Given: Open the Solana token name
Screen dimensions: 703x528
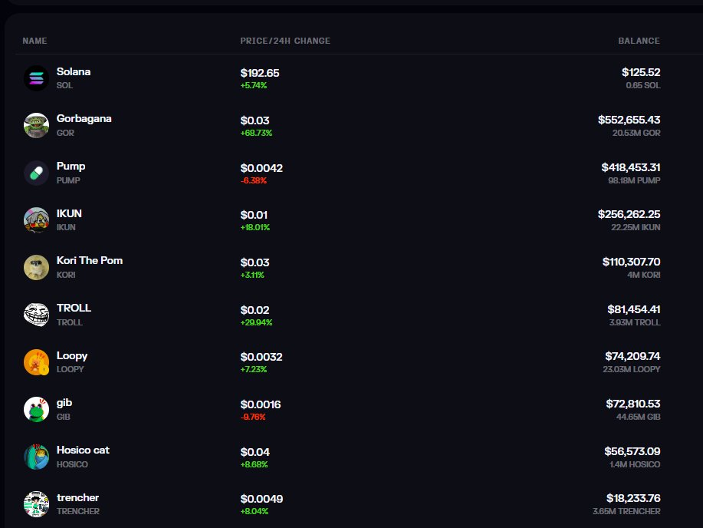Looking at the screenshot, I should [74, 72].
